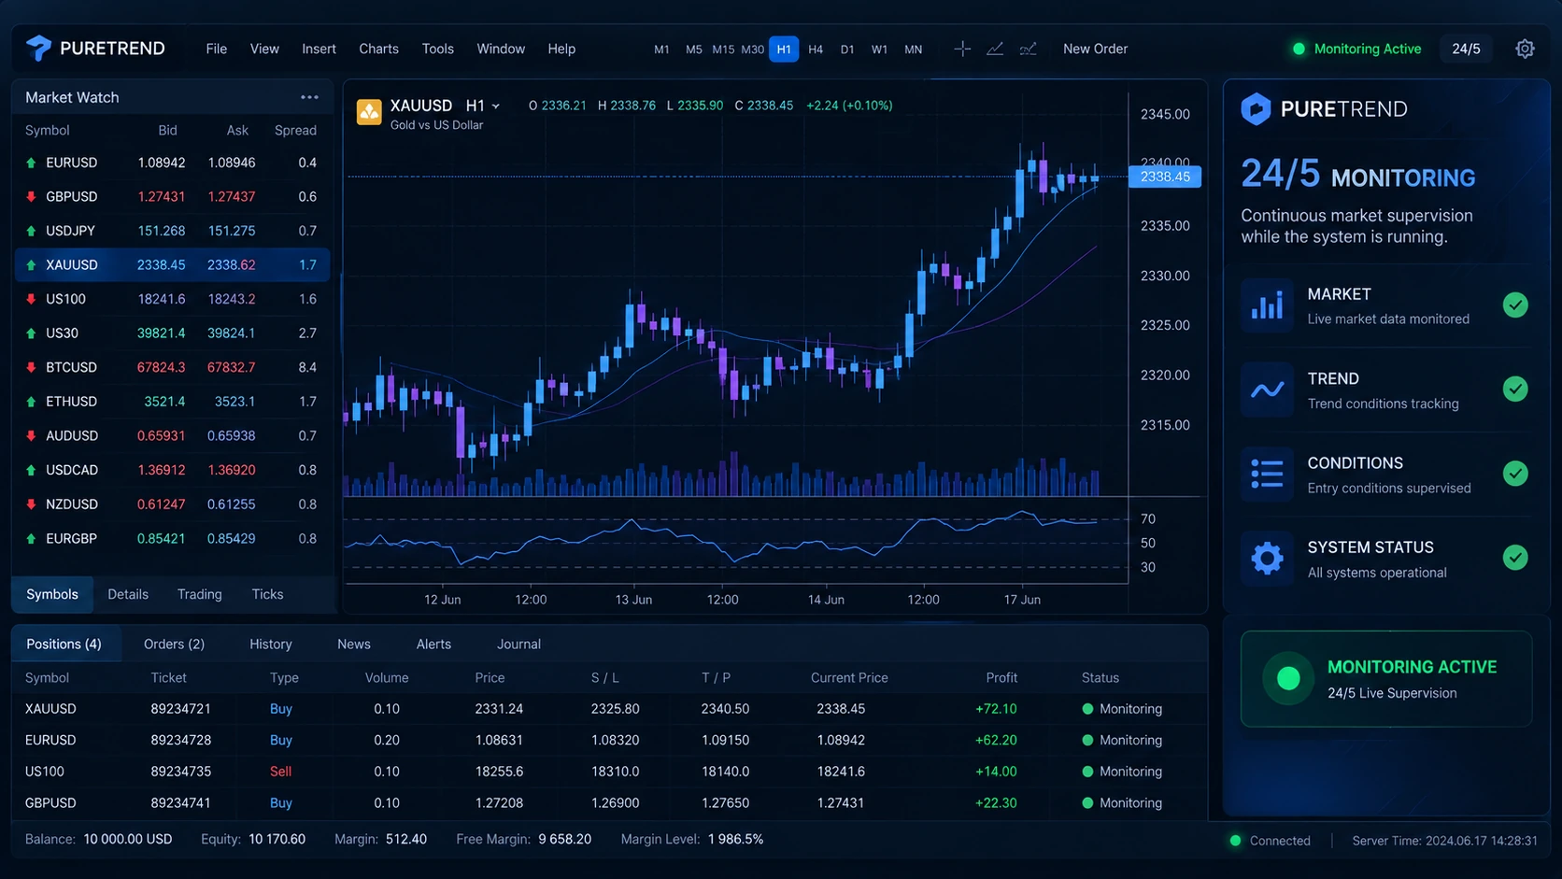Image resolution: width=1562 pixels, height=879 pixels.
Task: Switch to the Orders (2) tab
Action: coord(174,644)
